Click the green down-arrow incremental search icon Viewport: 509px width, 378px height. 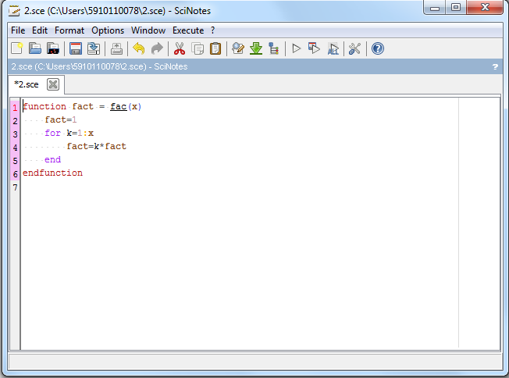pos(256,48)
